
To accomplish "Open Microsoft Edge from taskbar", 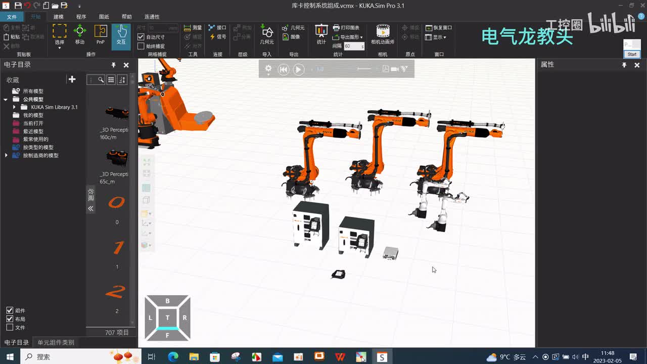I will click(x=173, y=357).
